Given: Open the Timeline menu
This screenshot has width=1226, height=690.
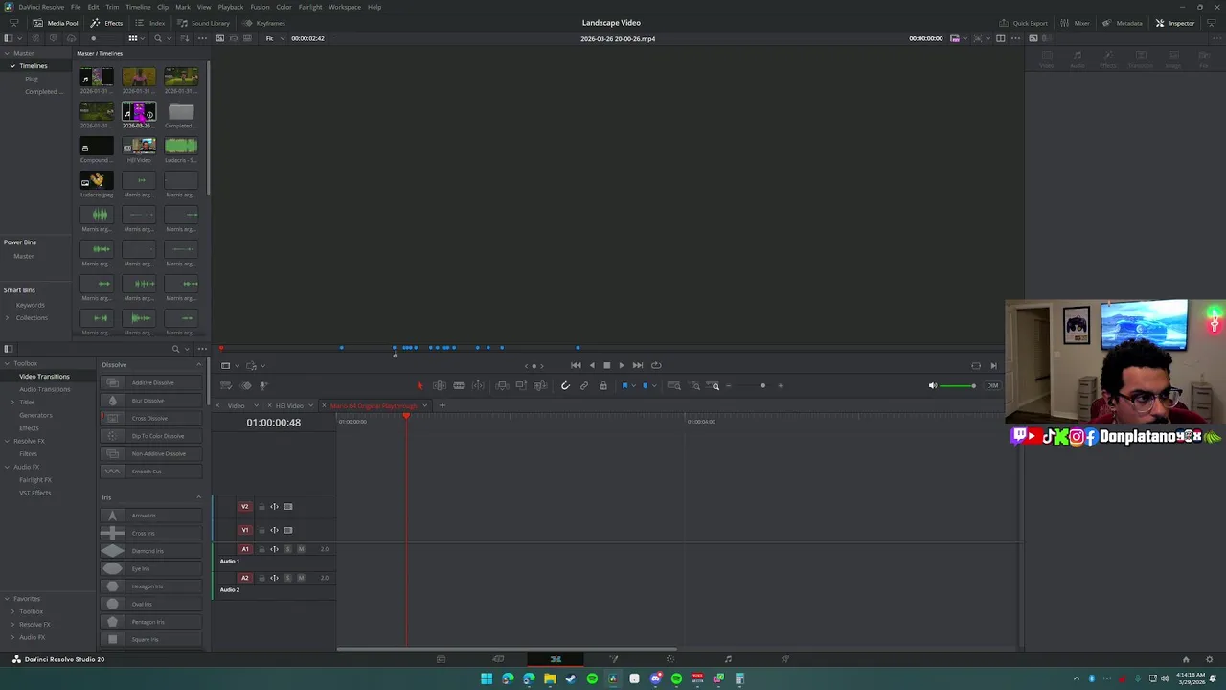Looking at the screenshot, I should (x=138, y=7).
